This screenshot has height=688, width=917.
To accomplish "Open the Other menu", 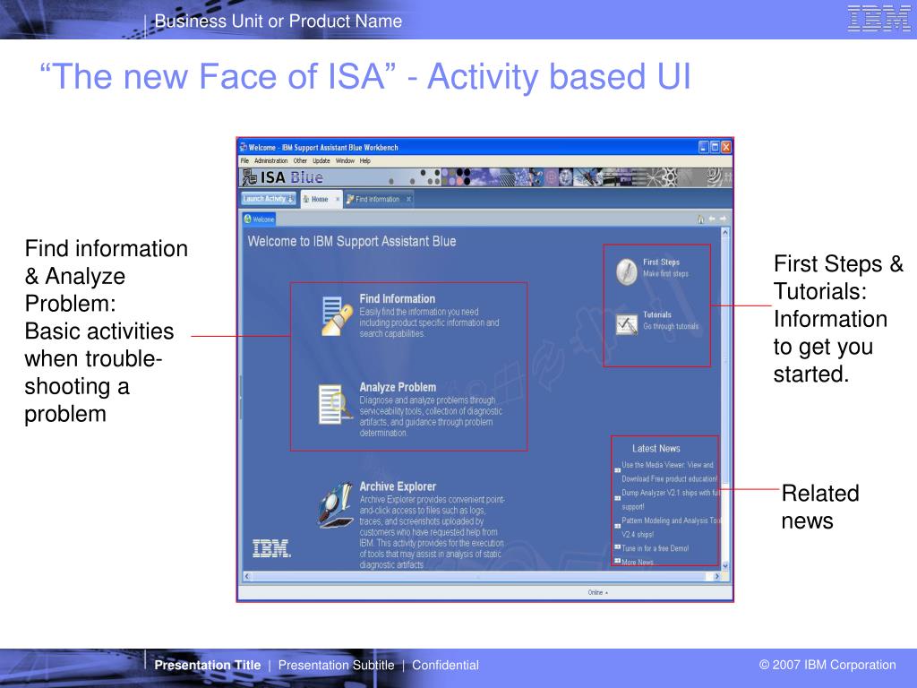I will [x=300, y=161].
